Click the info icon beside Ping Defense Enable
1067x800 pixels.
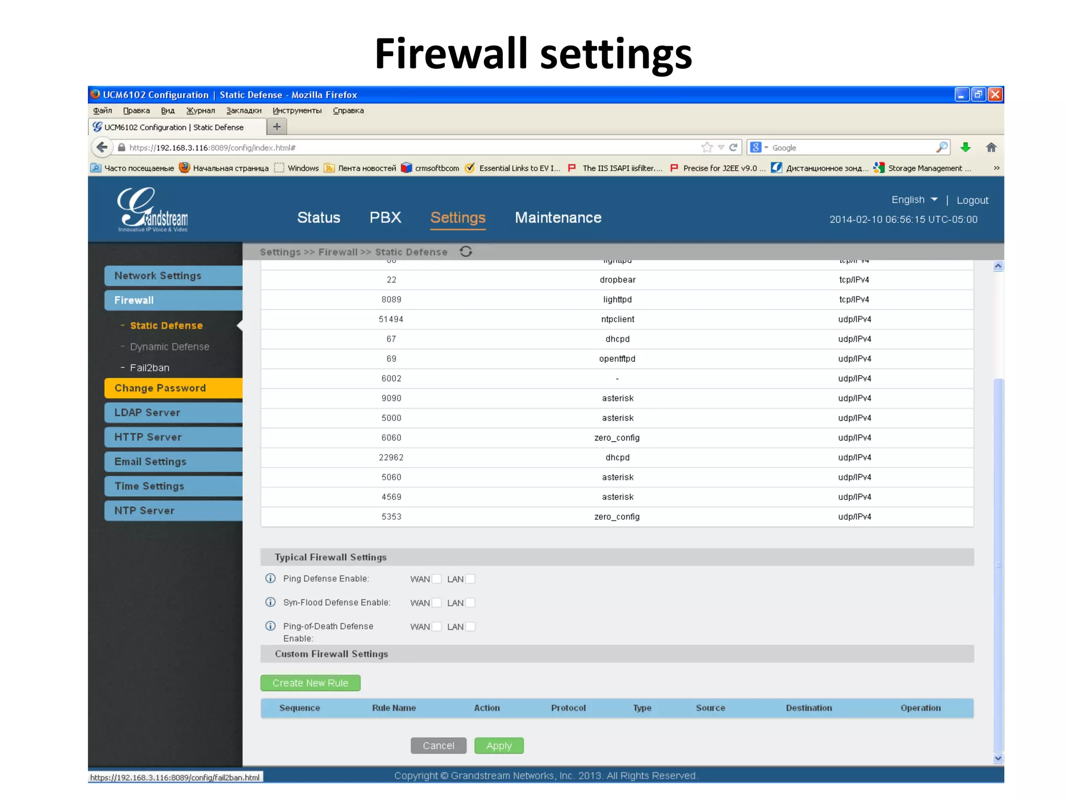coord(270,578)
